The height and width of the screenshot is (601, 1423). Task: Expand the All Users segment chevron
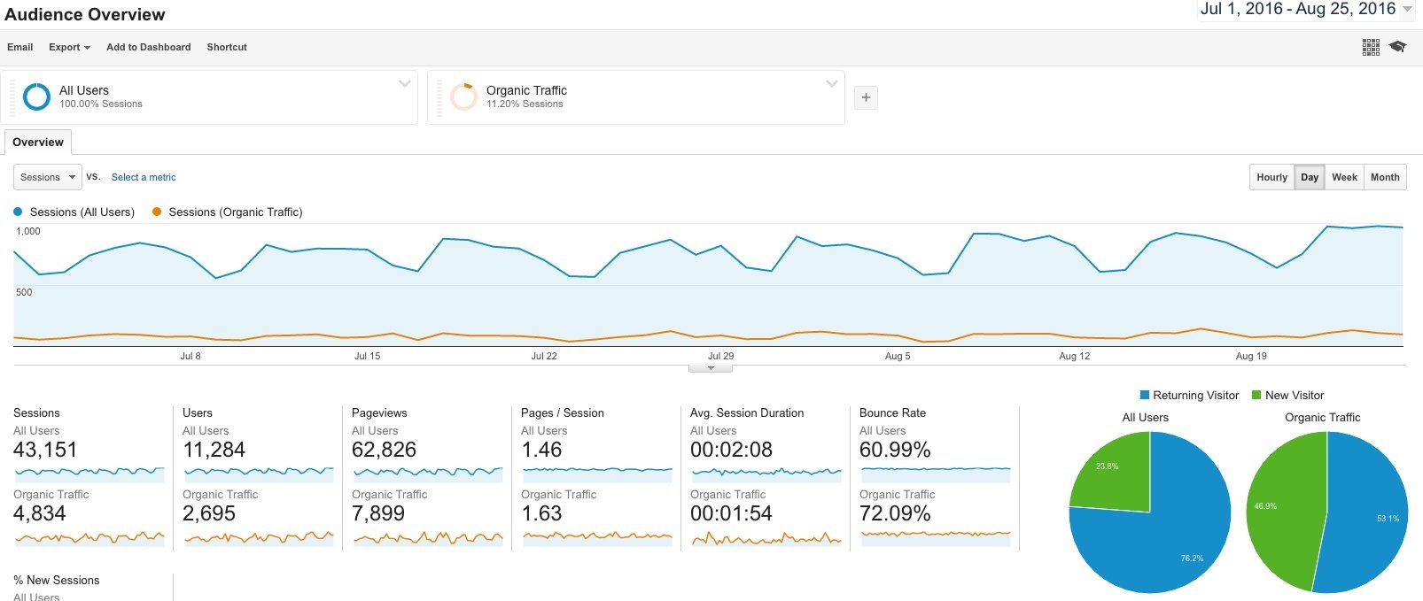point(405,84)
